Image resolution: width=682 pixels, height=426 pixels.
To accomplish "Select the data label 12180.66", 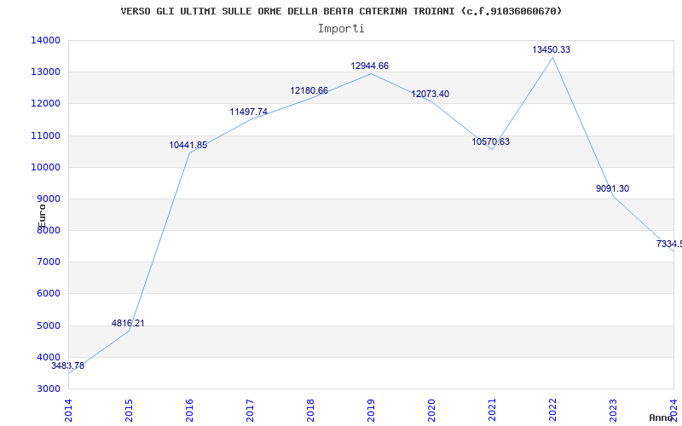I will pos(309,90).
